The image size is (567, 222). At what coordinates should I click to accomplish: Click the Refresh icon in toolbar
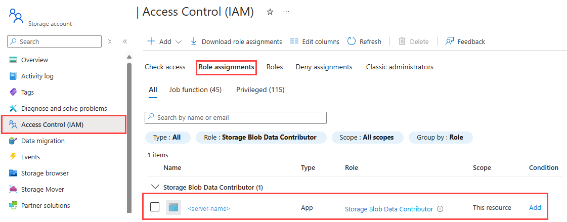352,41
